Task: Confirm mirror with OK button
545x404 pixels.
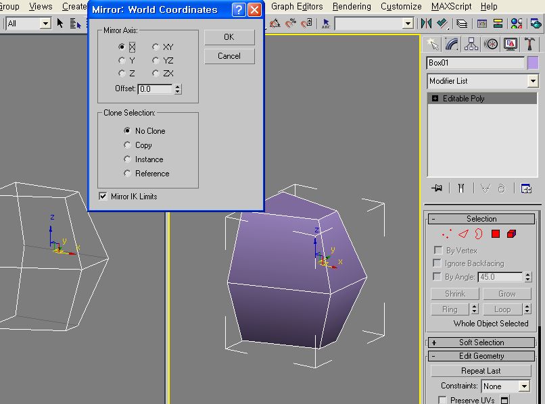Action: click(x=229, y=37)
